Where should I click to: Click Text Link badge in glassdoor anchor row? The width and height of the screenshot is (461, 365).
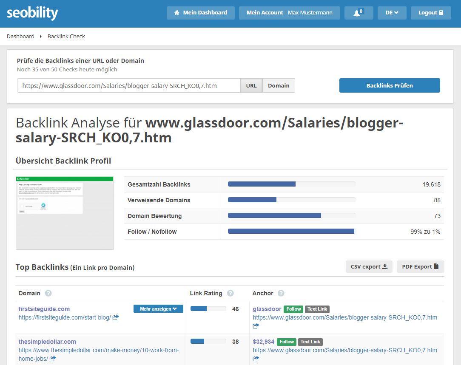317,309
